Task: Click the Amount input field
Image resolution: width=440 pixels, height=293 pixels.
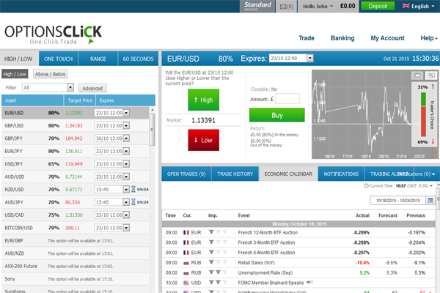Action: pos(287,99)
